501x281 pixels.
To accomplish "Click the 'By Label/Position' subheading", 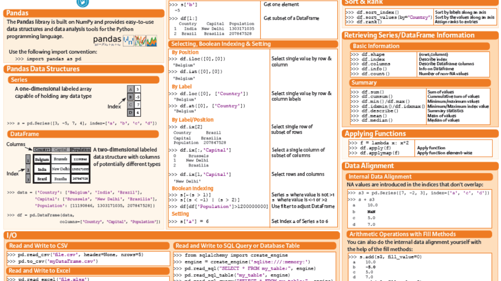I will click(x=193, y=120).
